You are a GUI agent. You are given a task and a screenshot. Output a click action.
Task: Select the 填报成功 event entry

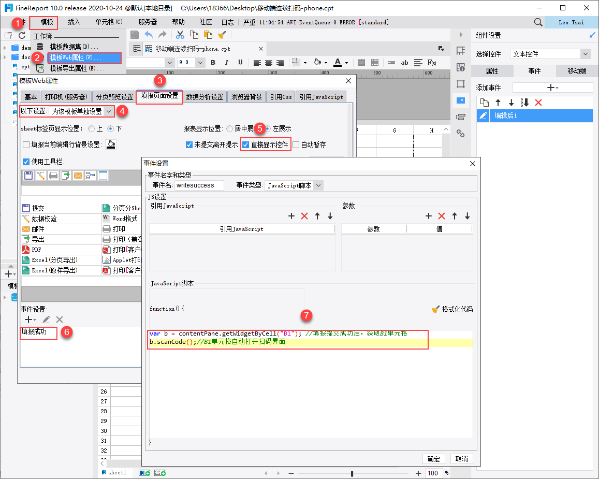pos(34,331)
